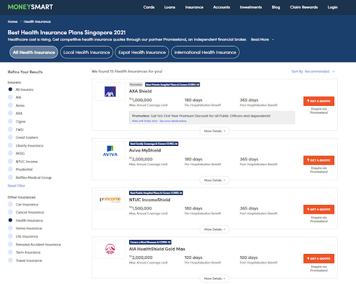This screenshot has height=284, width=356.
Task: Select All Health Insurance tab
Action: [34, 52]
